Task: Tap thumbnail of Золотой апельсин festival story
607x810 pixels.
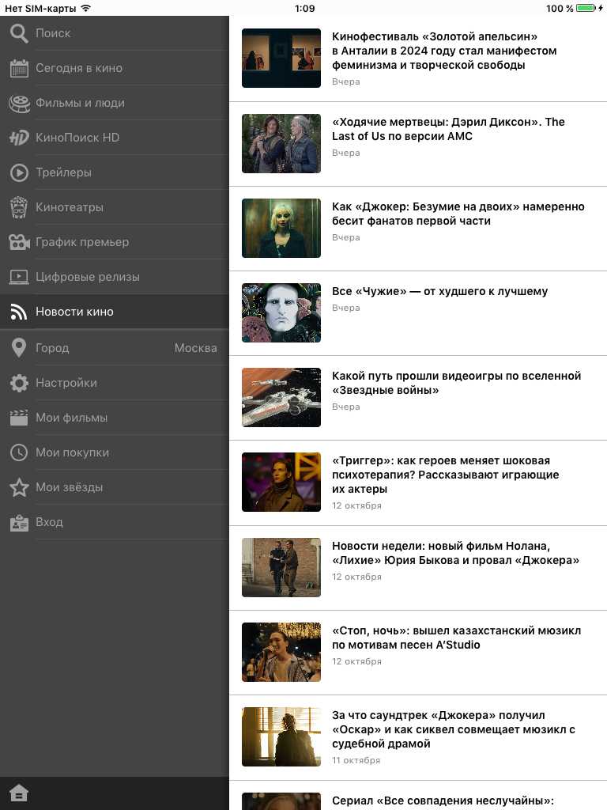Action: (281, 59)
